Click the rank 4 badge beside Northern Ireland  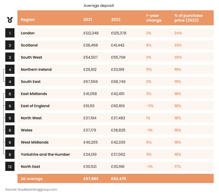pos(10,70)
